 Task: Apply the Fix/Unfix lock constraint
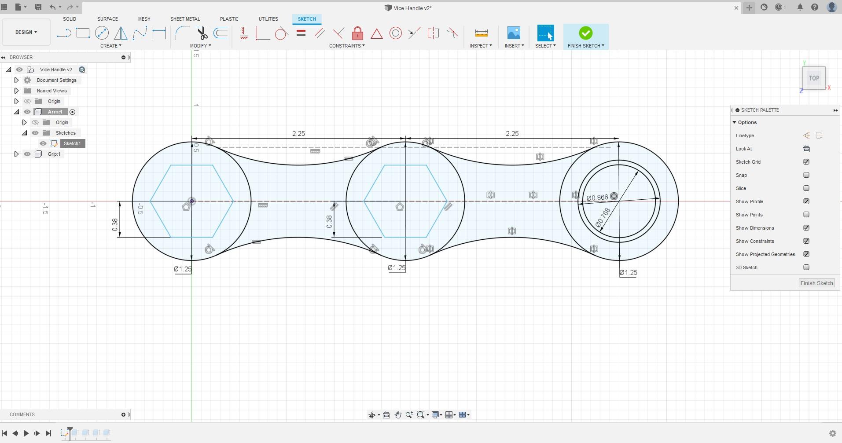pyautogui.click(x=357, y=33)
